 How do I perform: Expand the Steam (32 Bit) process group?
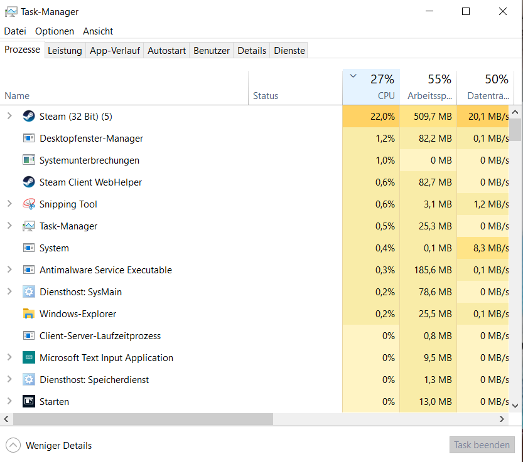(x=9, y=116)
